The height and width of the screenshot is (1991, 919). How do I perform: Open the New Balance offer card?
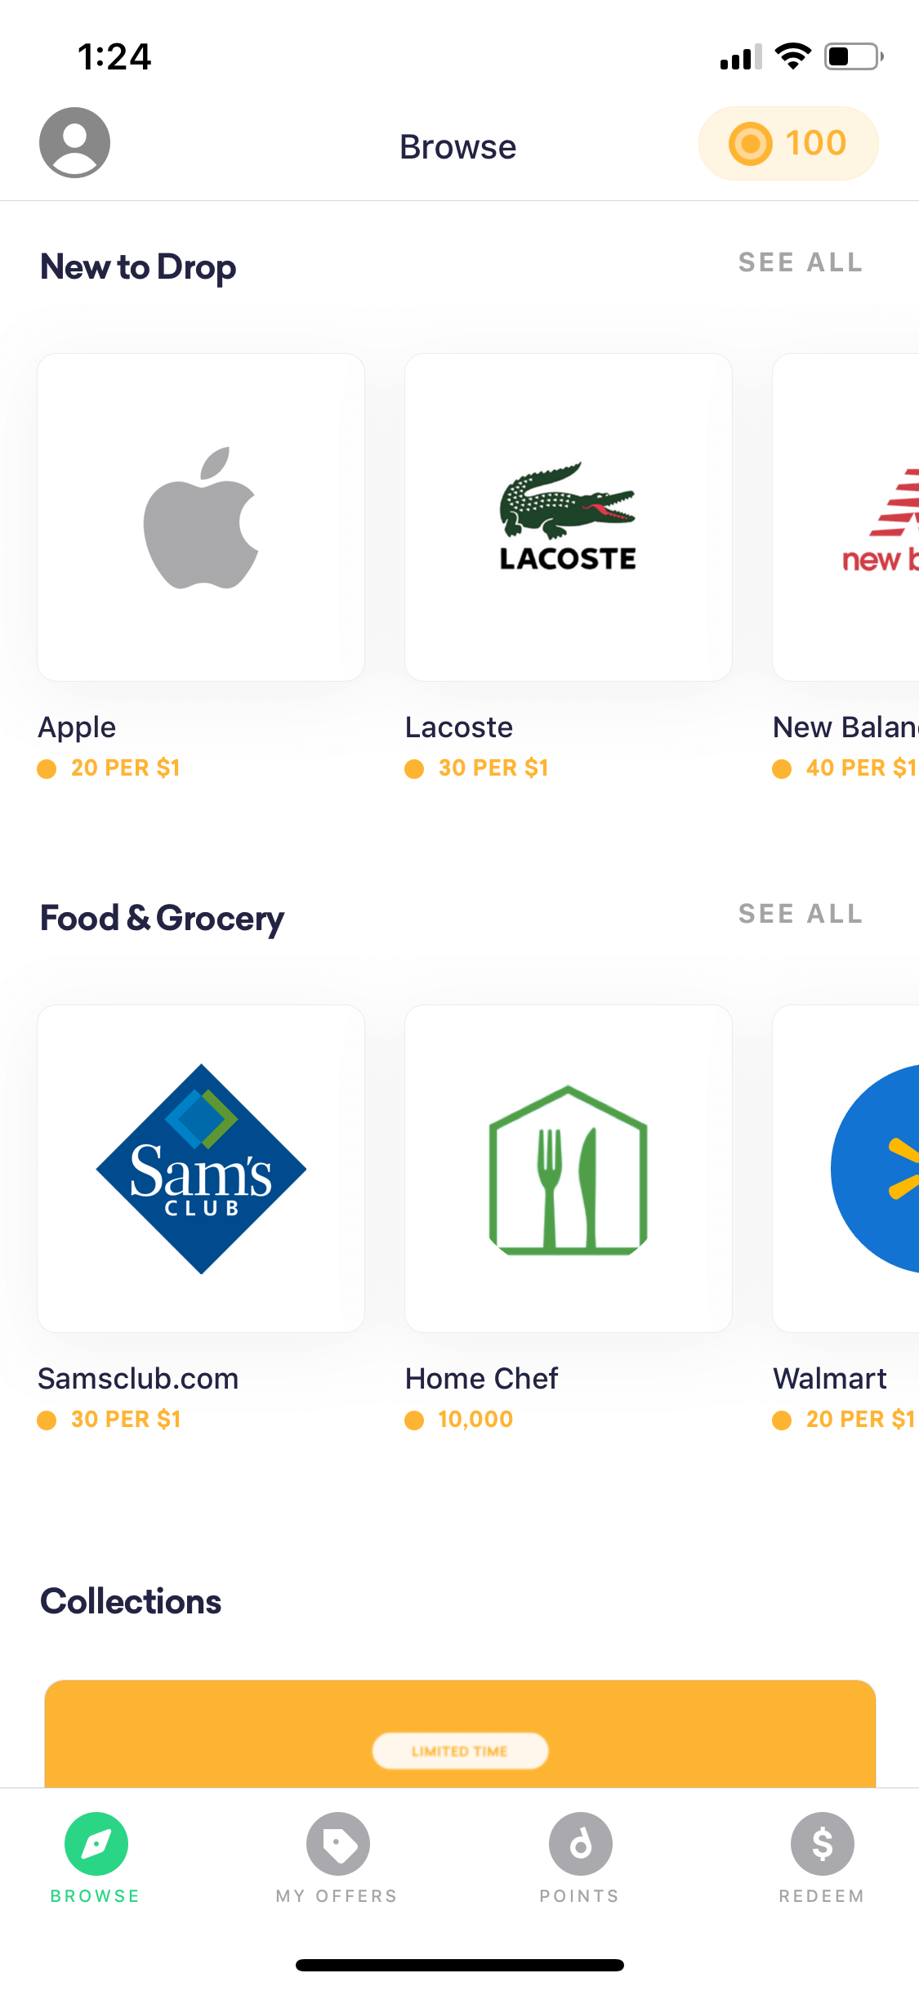[x=845, y=517]
